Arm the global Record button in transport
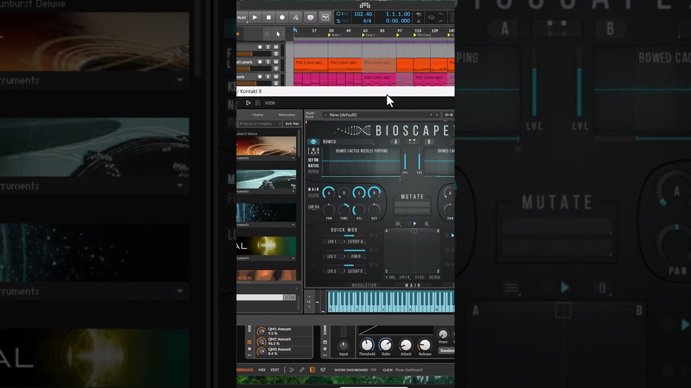This screenshot has height=388, width=691. (282, 17)
